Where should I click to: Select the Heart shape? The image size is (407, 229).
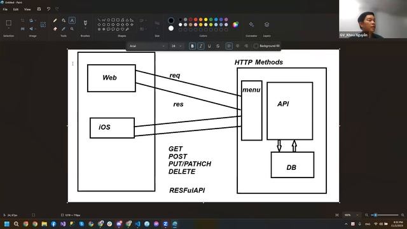pyautogui.click(x=123, y=29)
